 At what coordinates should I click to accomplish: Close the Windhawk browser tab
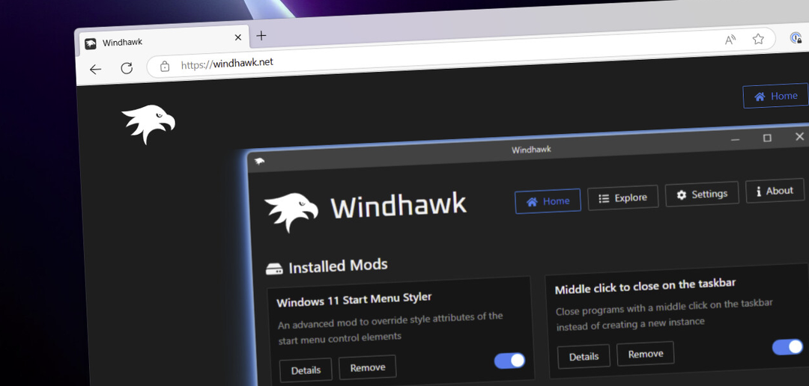238,37
